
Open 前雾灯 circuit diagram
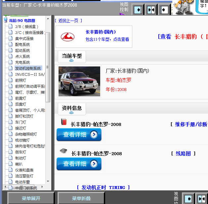tap(21, 98)
